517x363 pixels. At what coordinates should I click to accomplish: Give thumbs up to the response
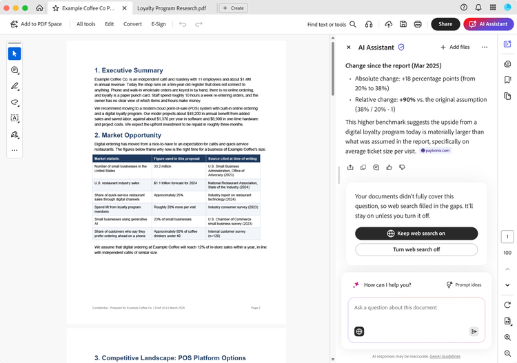click(389, 167)
